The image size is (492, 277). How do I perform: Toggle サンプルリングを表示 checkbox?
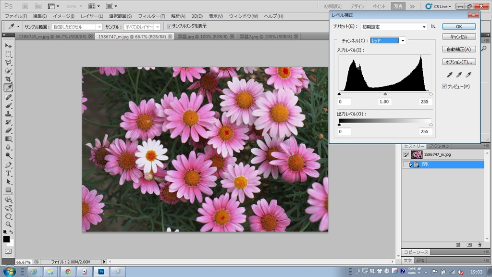coord(168,26)
